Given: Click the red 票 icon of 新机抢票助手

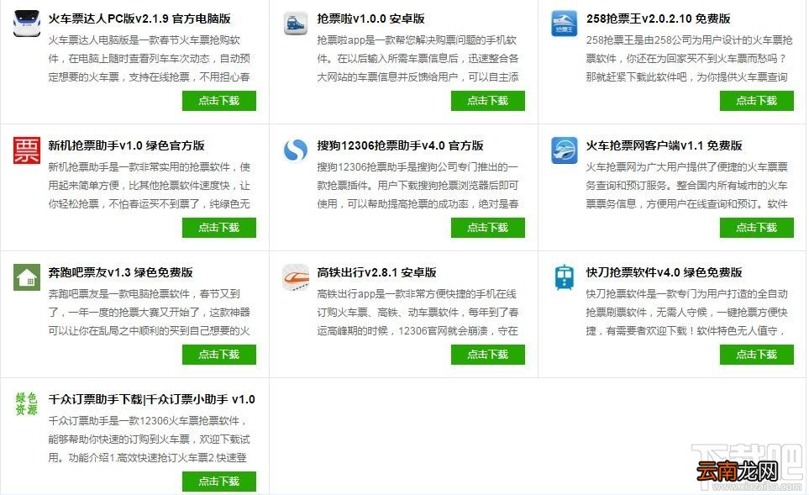Looking at the screenshot, I should click(27, 150).
